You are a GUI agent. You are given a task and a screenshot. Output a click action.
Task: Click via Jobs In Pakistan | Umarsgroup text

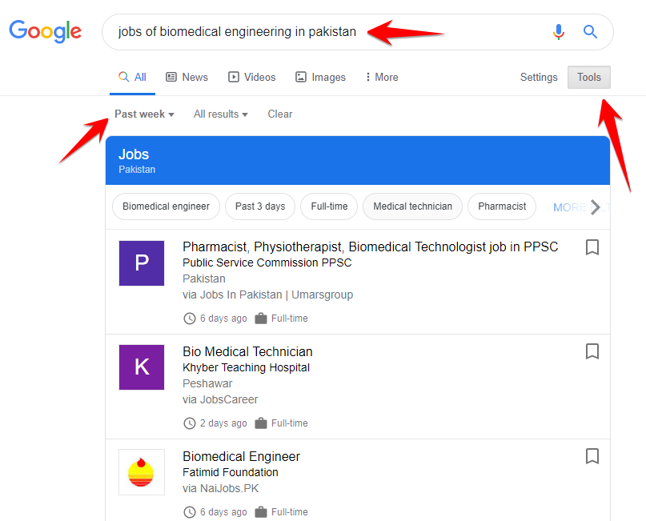point(268,295)
